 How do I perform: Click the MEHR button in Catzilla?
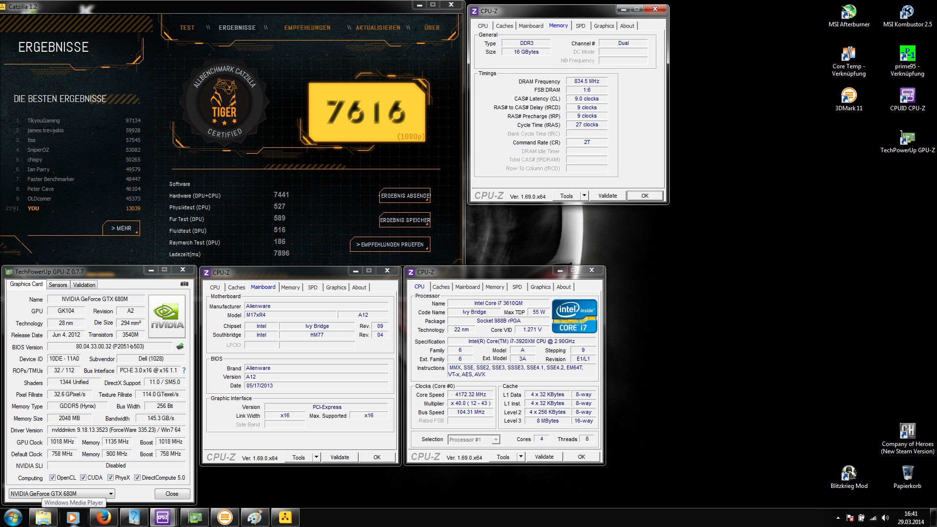pos(121,228)
